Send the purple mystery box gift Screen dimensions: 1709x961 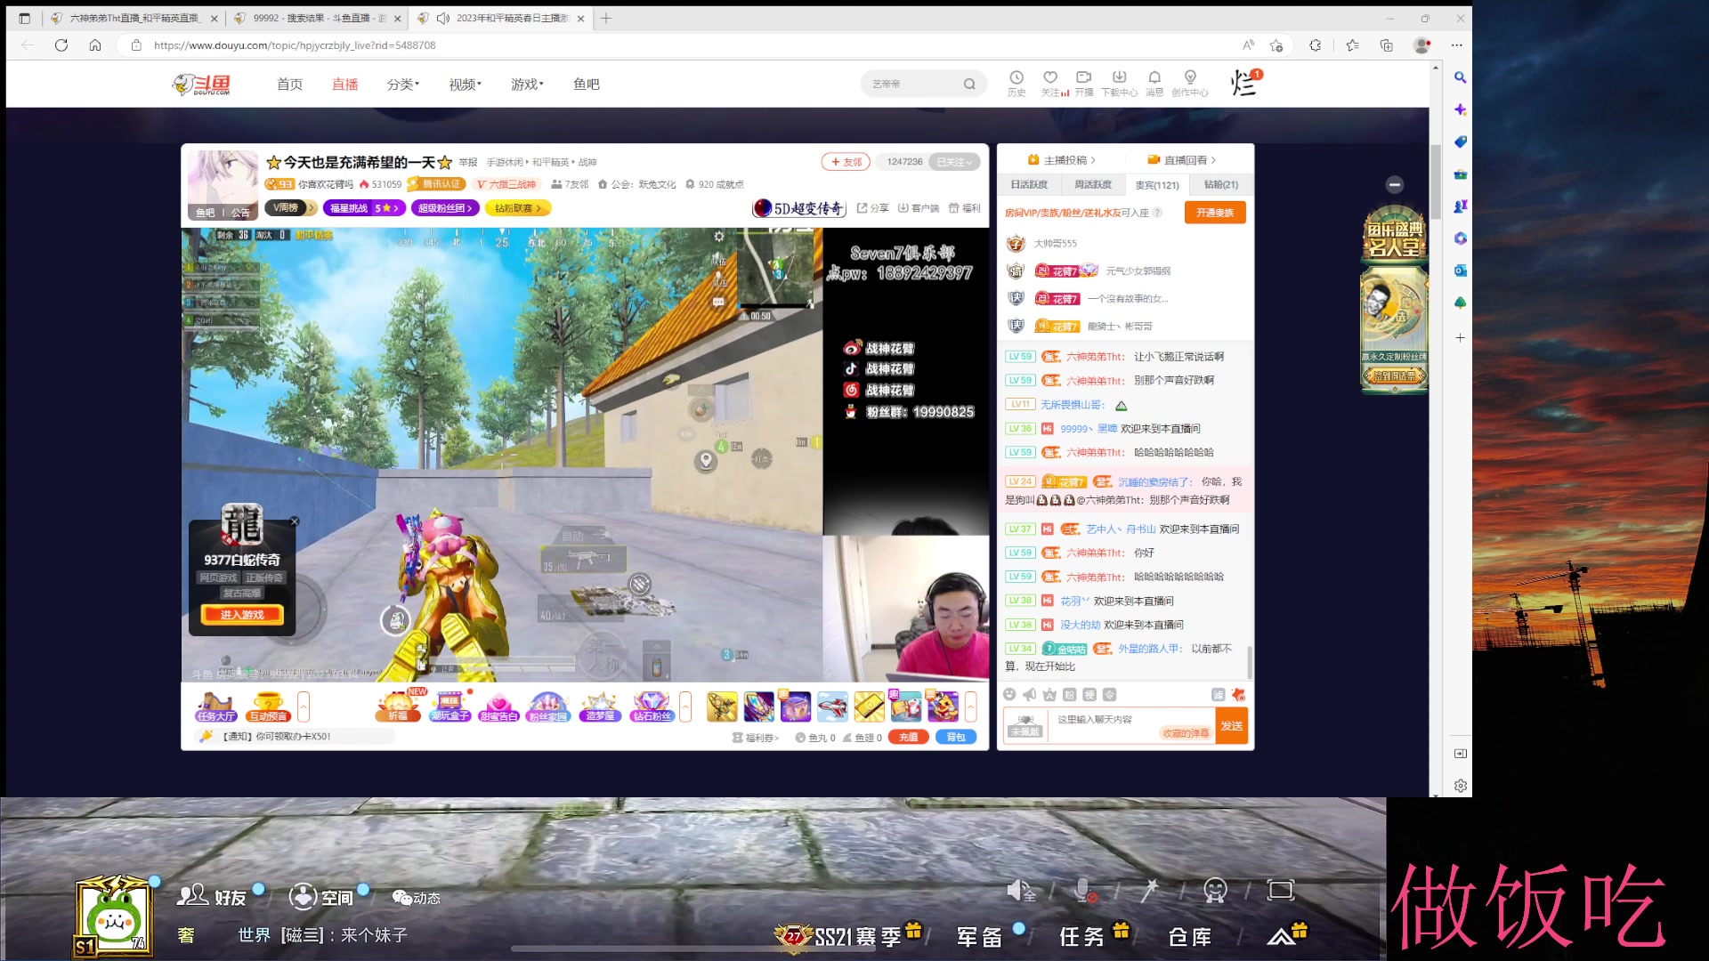(x=796, y=707)
